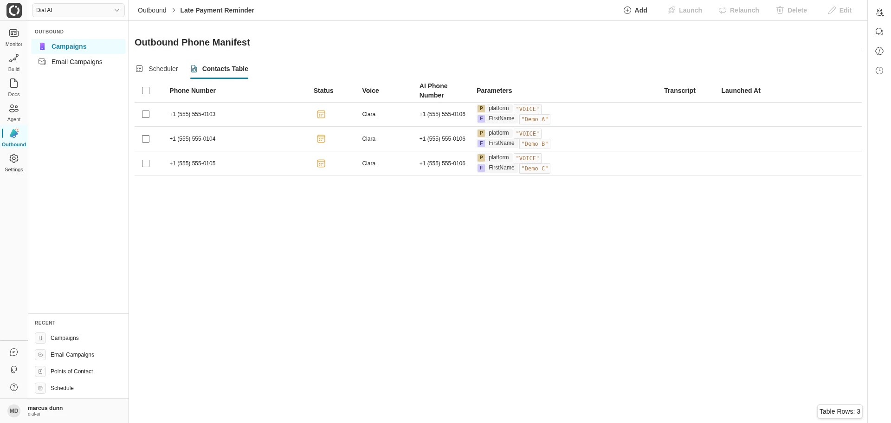Check the row for +1 (555) 555-0105

[146, 163]
